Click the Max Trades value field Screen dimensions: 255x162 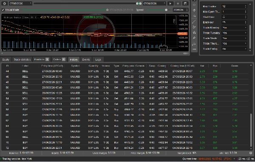tap(233, 6)
